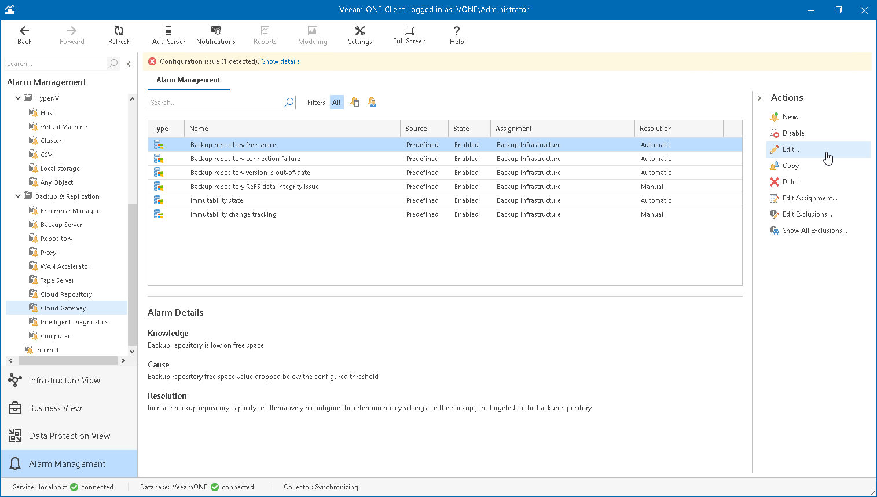Collapse the Hyper-V tree node

tap(18, 98)
